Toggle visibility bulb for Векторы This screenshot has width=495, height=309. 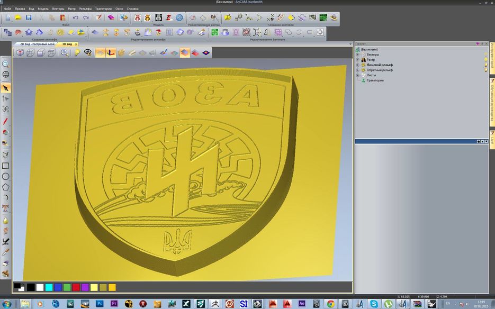point(486,54)
